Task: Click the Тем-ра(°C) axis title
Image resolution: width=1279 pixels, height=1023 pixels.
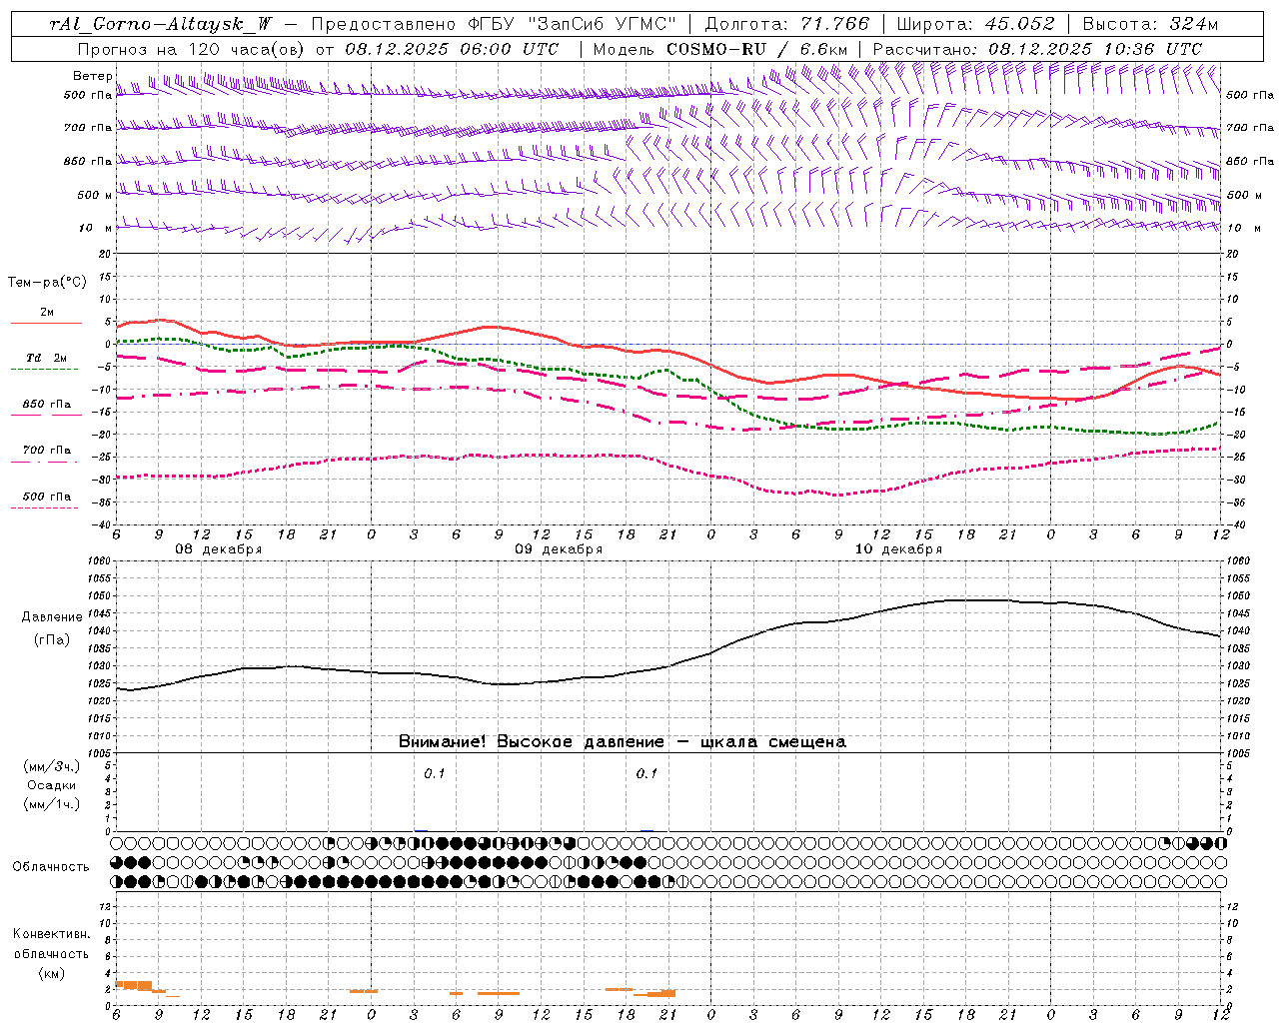Action: coord(47,283)
